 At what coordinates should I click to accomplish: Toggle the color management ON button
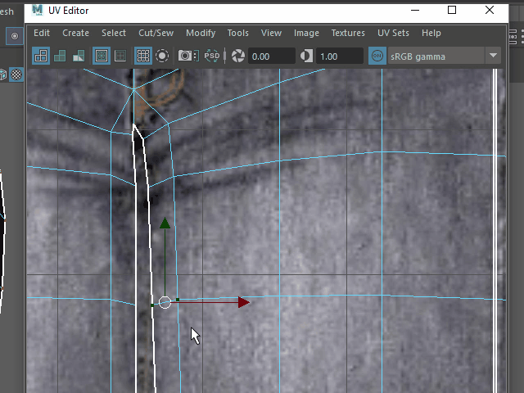(377, 56)
